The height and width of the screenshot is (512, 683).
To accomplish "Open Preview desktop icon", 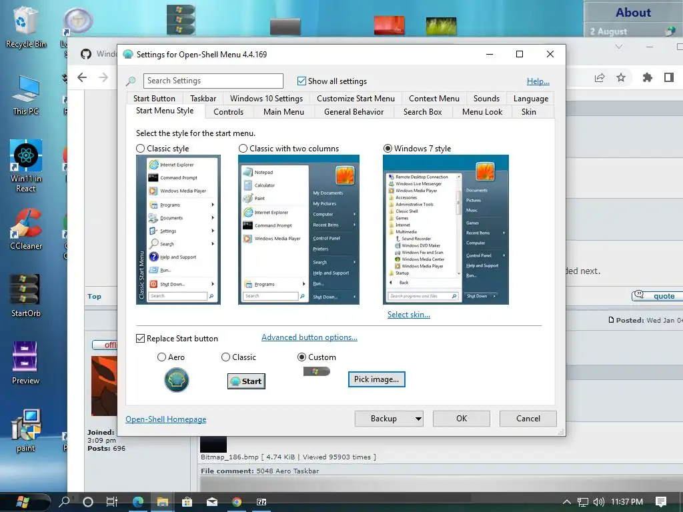I will click(x=25, y=363).
